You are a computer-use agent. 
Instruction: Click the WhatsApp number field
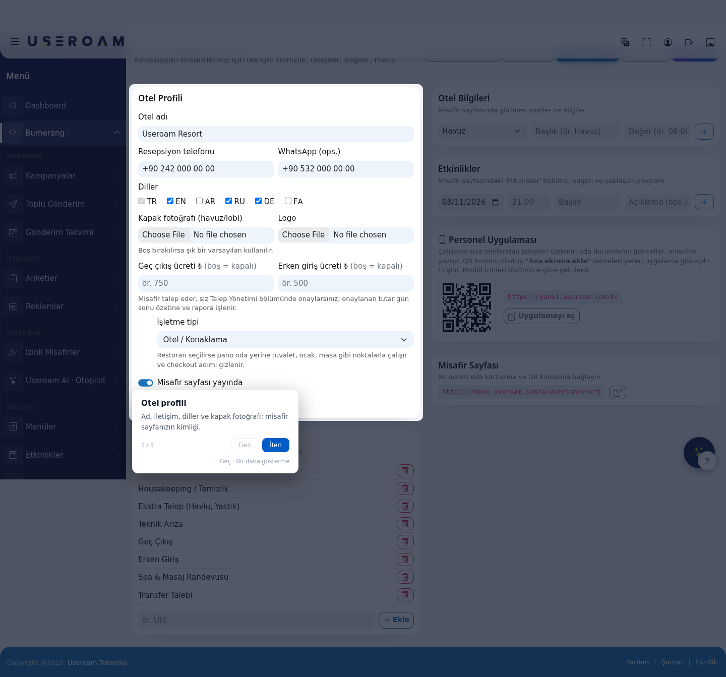coord(346,169)
